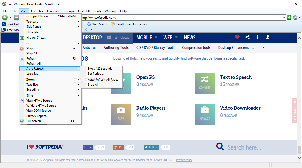Expand the Skins submenu
This screenshot has width=302, height=168.
click(x=50, y=96)
